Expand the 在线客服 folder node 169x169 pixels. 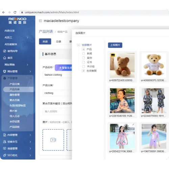click(x=83, y=71)
